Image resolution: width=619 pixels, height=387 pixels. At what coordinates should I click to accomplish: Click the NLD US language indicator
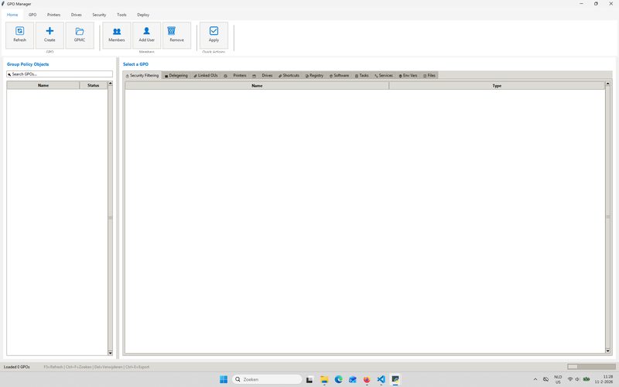pyautogui.click(x=558, y=379)
